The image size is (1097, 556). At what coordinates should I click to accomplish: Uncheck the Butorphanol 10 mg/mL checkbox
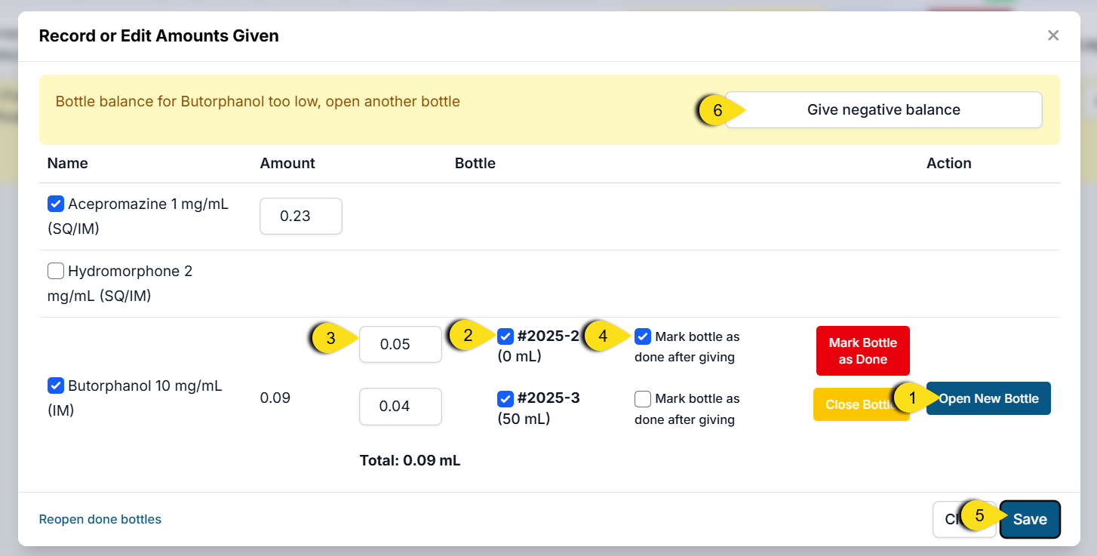55,386
